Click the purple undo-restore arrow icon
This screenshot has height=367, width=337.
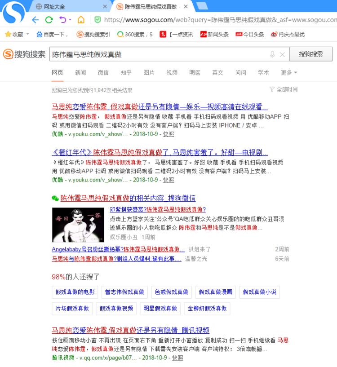point(62,19)
